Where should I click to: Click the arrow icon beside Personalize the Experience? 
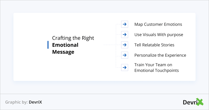pos(125,55)
